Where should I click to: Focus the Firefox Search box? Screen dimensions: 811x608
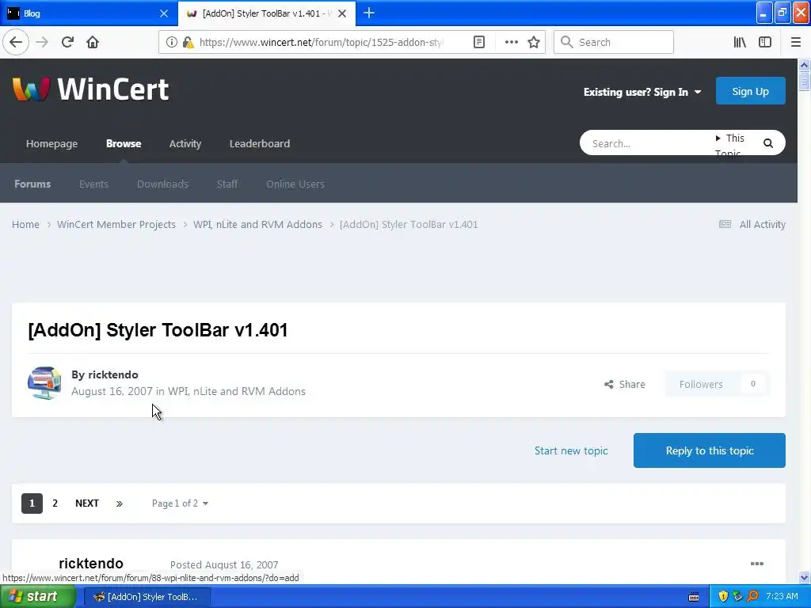(x=614, y=43)
